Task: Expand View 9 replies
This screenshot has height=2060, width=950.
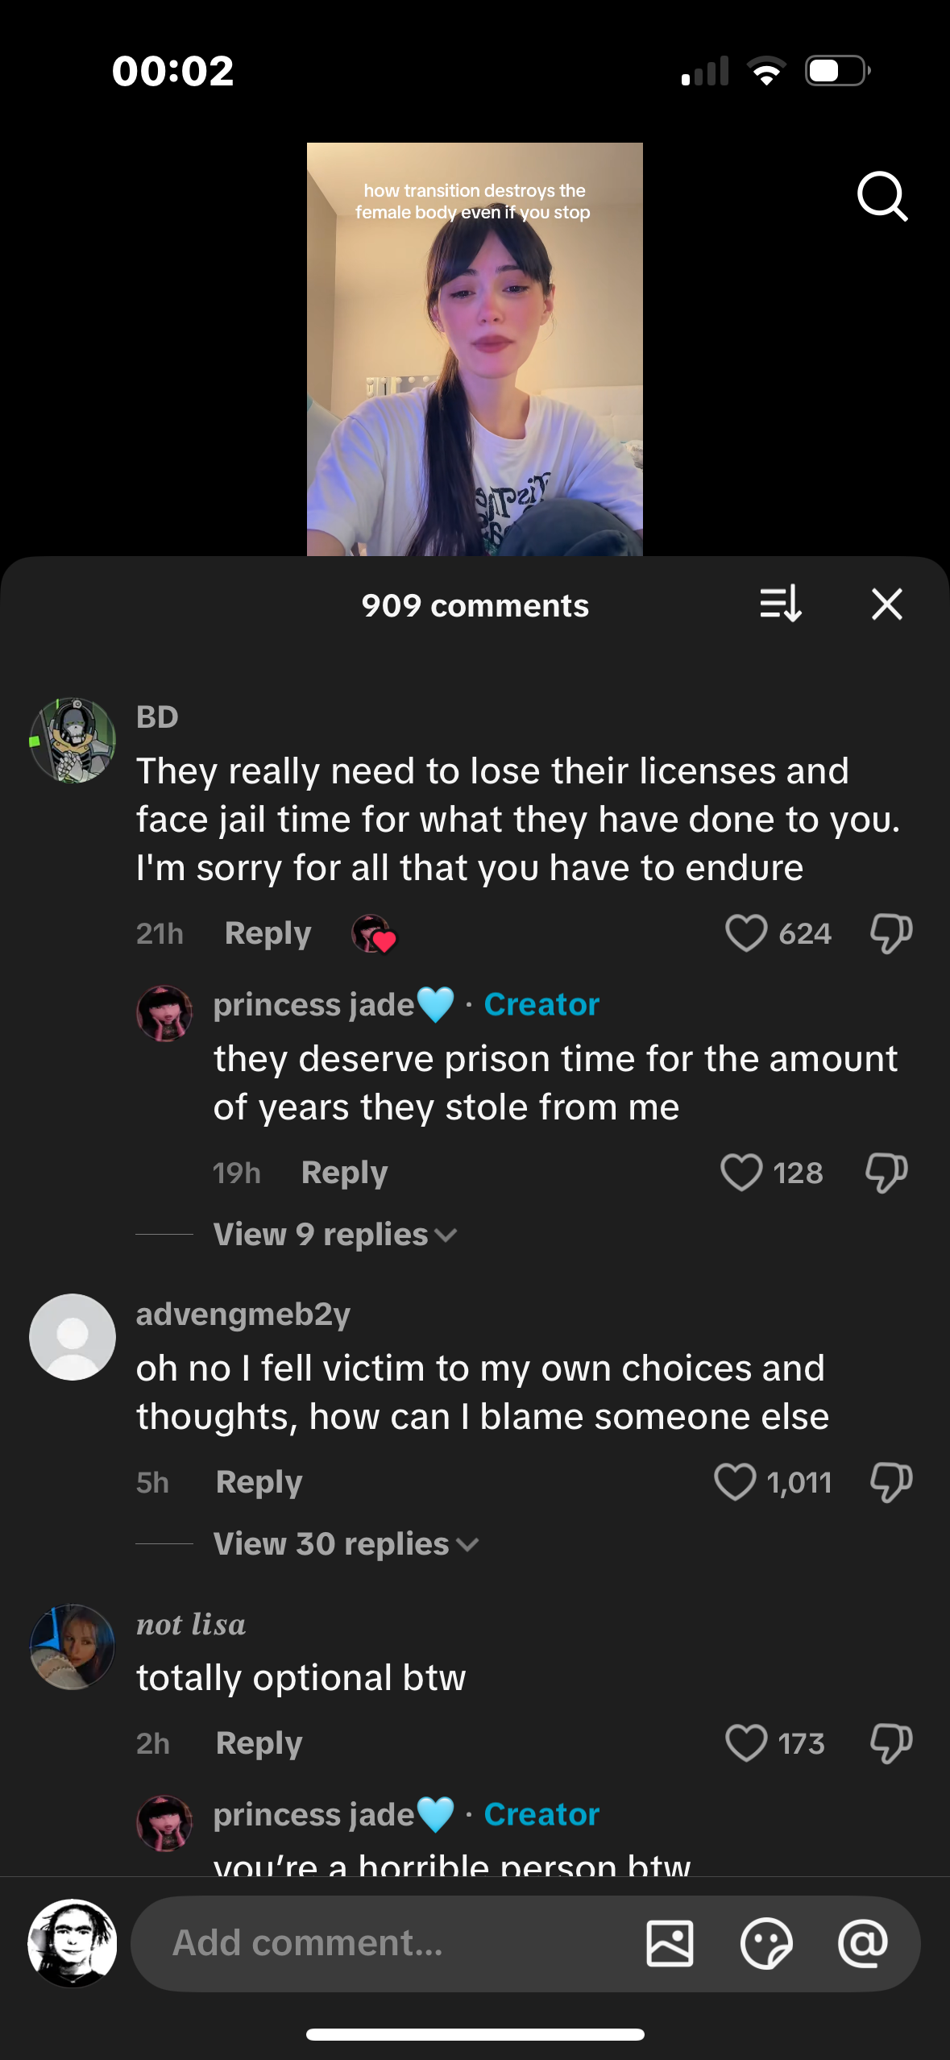Action: tap(334, 1235)
